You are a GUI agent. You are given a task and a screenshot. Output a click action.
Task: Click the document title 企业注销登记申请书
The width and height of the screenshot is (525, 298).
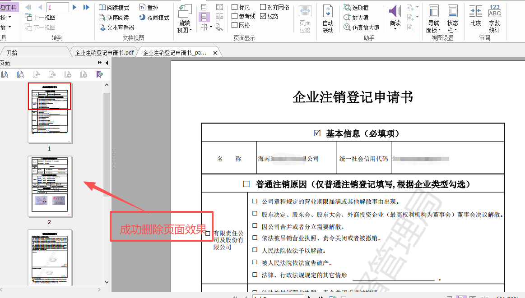click(x=353, y=97)
